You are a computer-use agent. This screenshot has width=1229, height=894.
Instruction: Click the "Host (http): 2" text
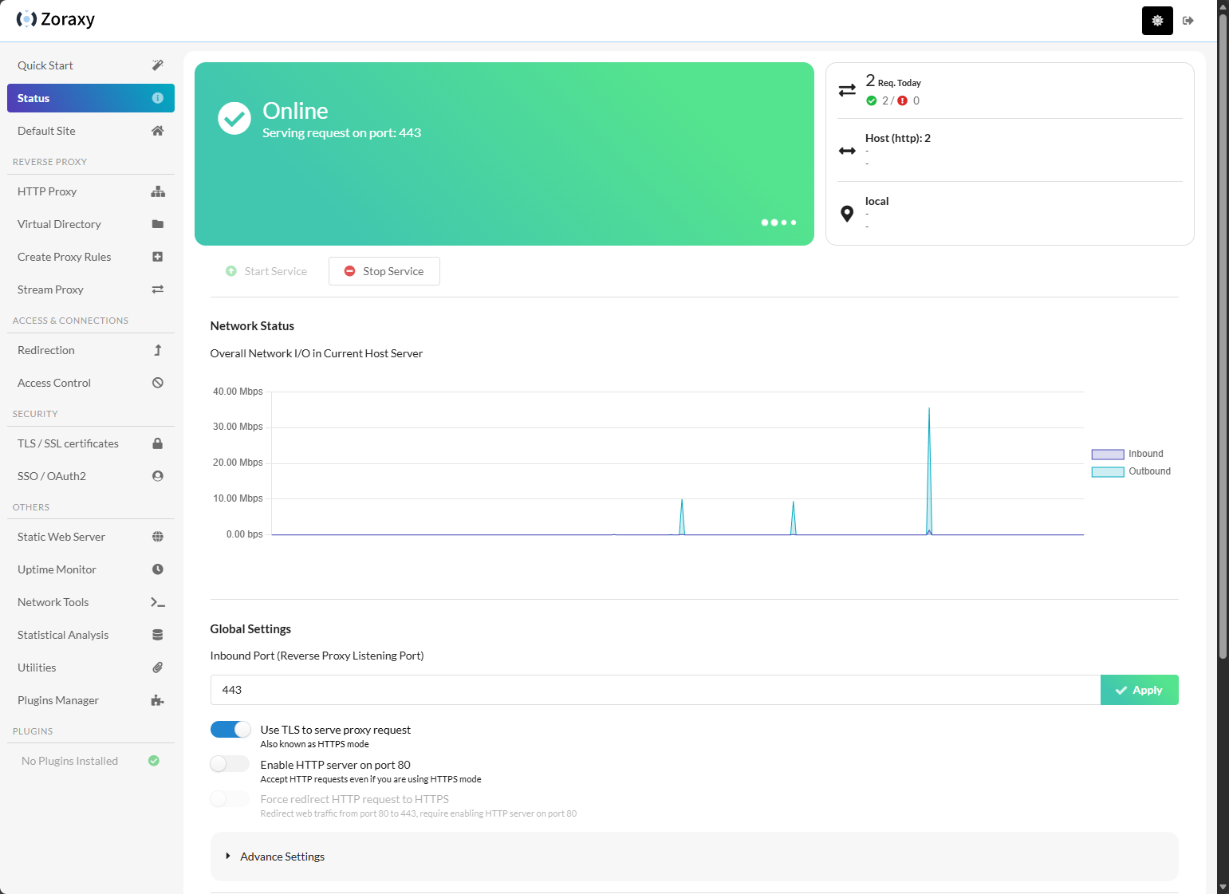(898, 138)
